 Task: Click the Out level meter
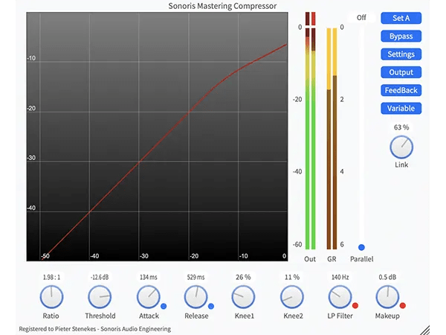[x=310, y=138]
